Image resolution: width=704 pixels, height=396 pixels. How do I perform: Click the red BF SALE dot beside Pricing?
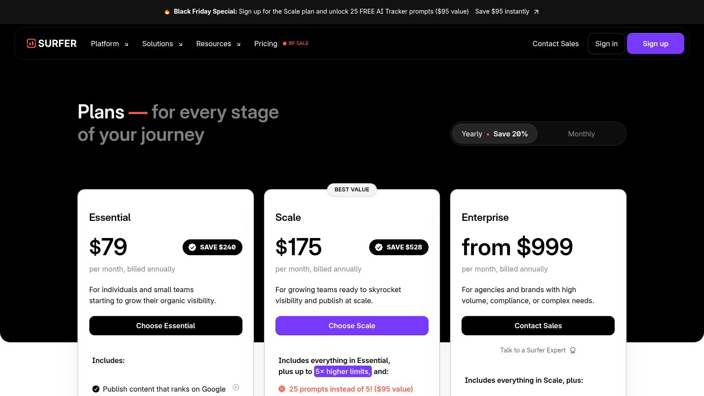click(284, 43)
